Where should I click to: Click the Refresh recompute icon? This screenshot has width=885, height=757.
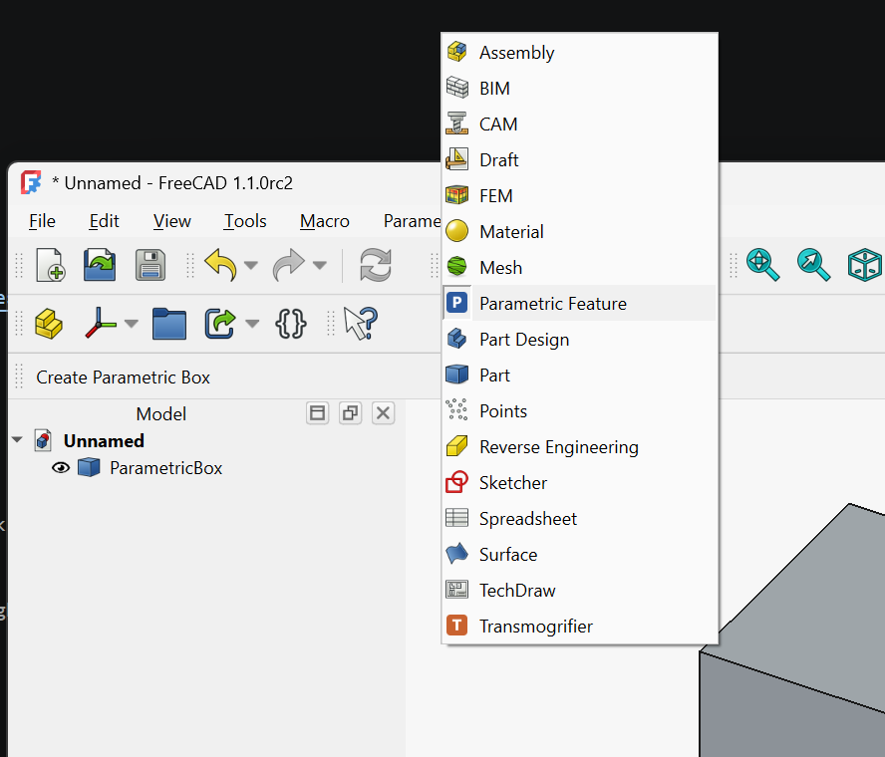(x=376, y=265)
